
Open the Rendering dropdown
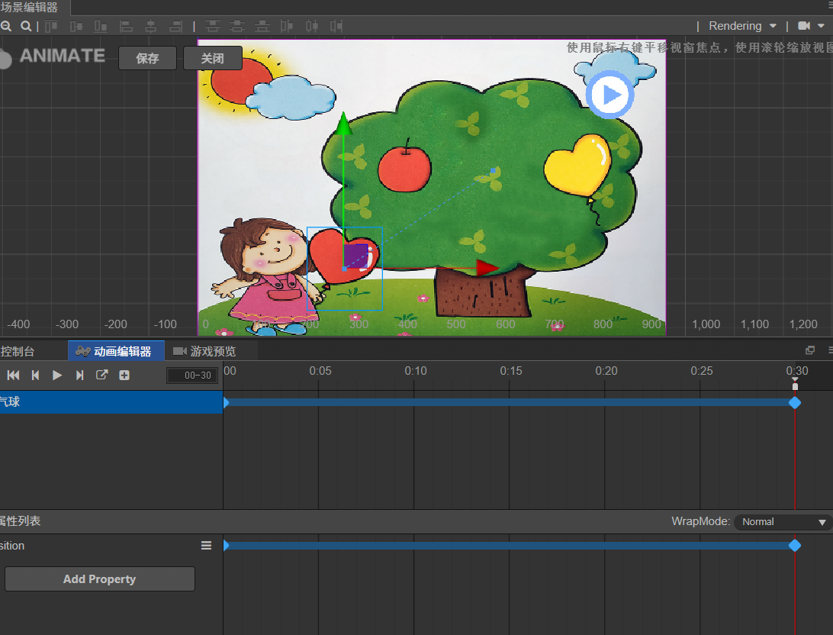click(x=742, y=26)
